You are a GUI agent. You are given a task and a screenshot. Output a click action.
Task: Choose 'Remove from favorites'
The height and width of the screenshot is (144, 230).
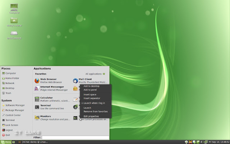pyautogui.click(x=96, y=112)
